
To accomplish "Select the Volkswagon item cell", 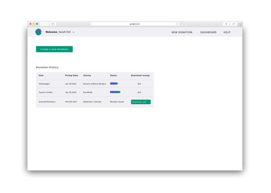I will (44, 84).
